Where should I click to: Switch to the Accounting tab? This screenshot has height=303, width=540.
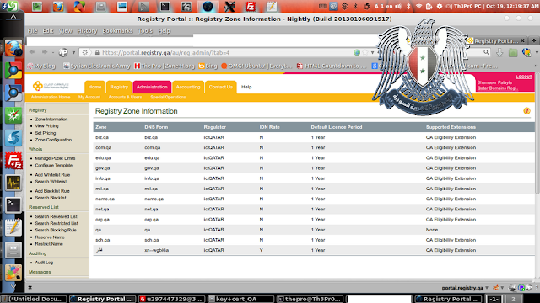click(188, 87)
